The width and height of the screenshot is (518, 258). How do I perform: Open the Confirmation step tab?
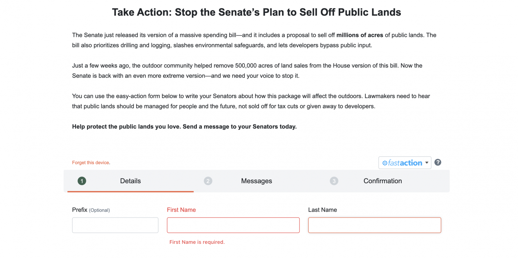382,181
